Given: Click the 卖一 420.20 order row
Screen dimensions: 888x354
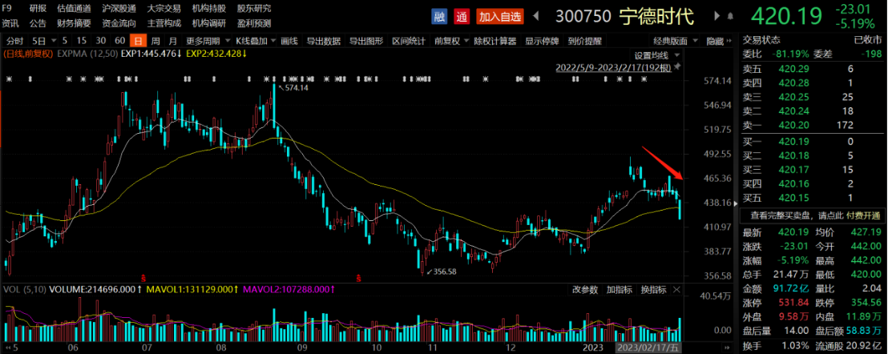Looking at the screenshot, I should pyautogui.click(x=813, y=126).
